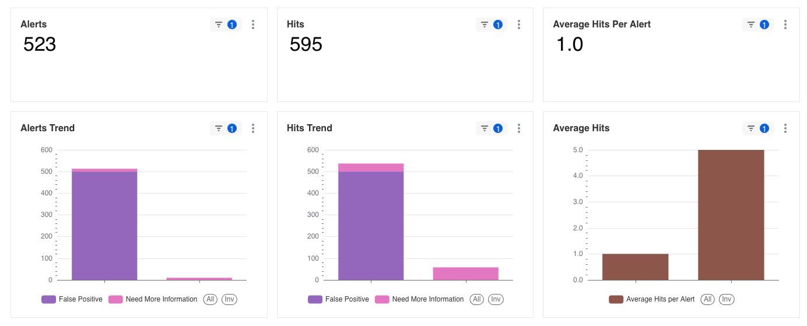807x326 pixels.
Task: Open filter on the Hits card
Action: [491, 24]
